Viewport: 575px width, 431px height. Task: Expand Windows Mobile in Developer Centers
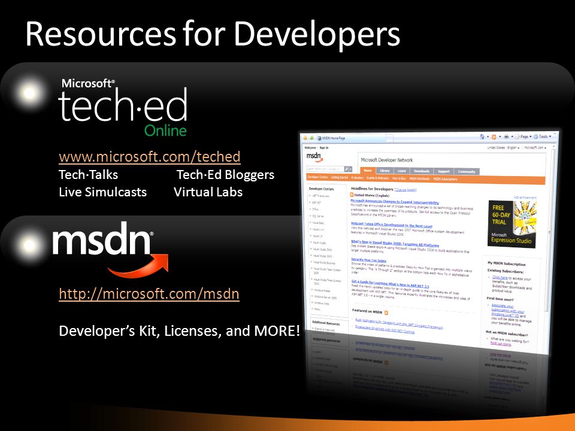click(321, 291)
